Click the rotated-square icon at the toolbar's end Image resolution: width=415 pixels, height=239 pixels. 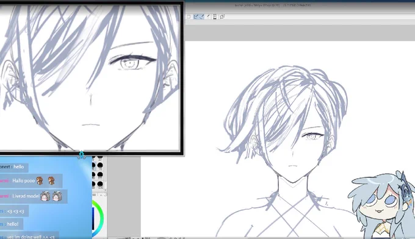click(x=222, y=16)
